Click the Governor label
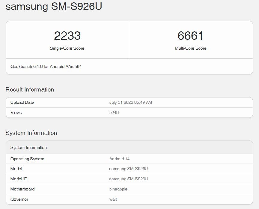Image resolution: width=259 pixels, height=209 pixels. coord(19,199)
